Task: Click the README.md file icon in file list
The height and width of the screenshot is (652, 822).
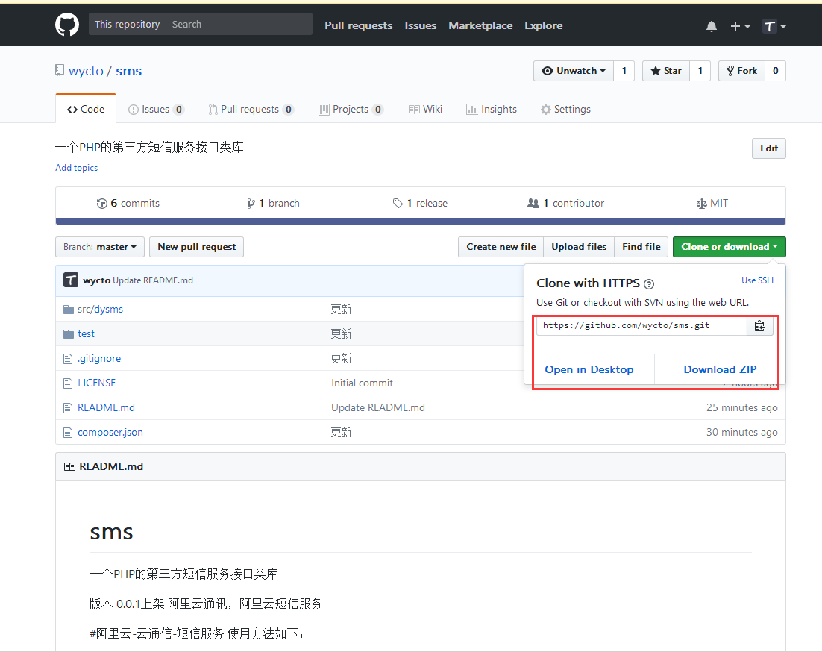Action: [68, 408]
